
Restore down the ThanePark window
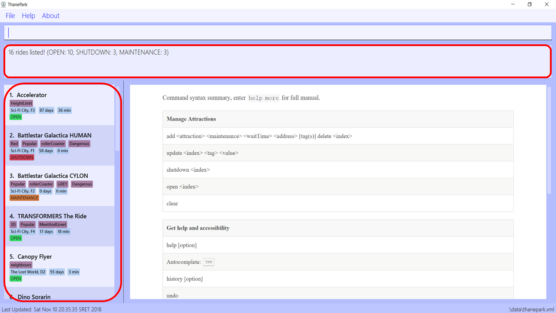coord(530,4)
